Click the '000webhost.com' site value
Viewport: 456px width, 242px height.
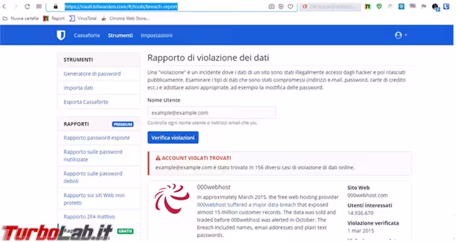pos(367,195)
